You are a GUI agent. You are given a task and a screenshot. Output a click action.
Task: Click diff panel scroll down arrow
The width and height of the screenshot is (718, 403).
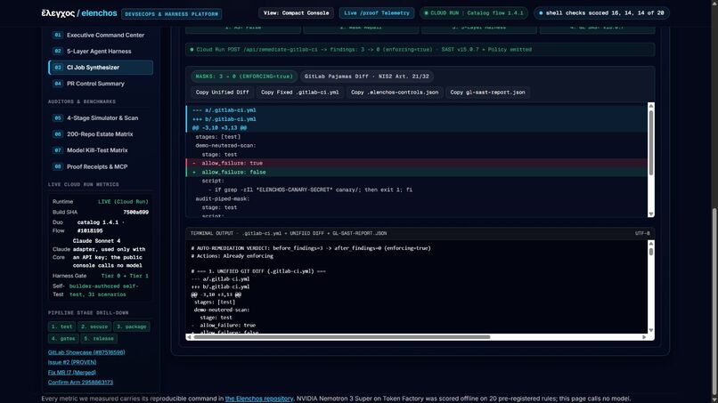[650, 214]
